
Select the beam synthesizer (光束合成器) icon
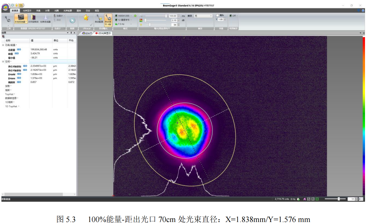click(45, 19)
